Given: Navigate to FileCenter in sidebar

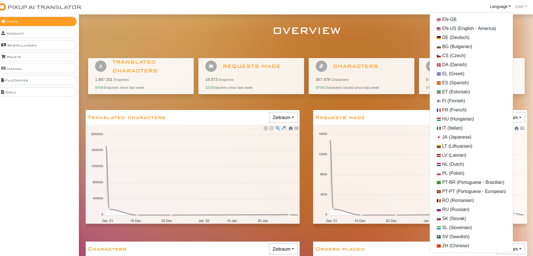Looking at the screenshot, I should click(38, 80).
